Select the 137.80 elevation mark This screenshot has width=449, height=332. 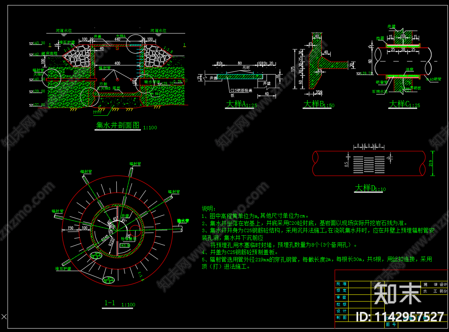(39, 105)
